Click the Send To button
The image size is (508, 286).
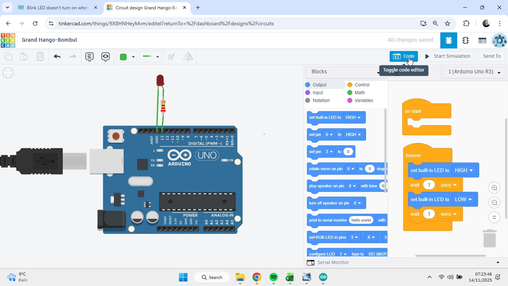(x=492, y=56)
